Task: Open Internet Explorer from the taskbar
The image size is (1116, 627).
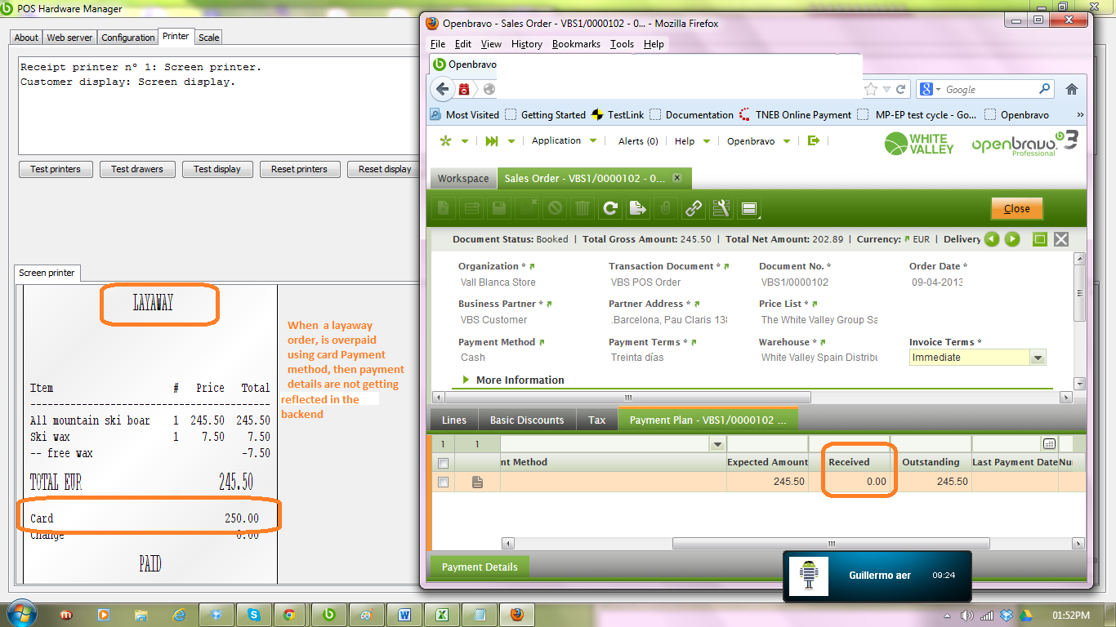Action: pos(179,614)
